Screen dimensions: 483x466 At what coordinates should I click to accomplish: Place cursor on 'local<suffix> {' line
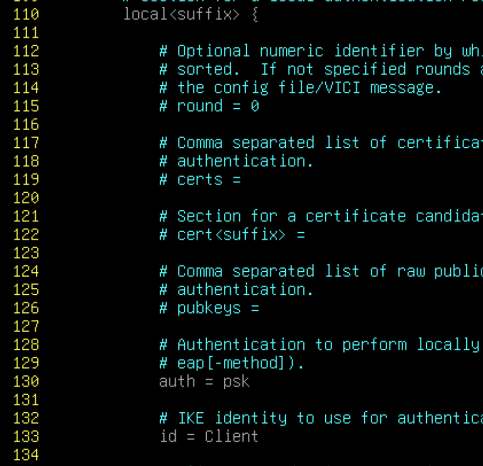[190, 15]
